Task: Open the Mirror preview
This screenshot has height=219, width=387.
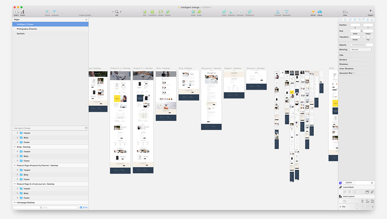Action: (313, 12)
